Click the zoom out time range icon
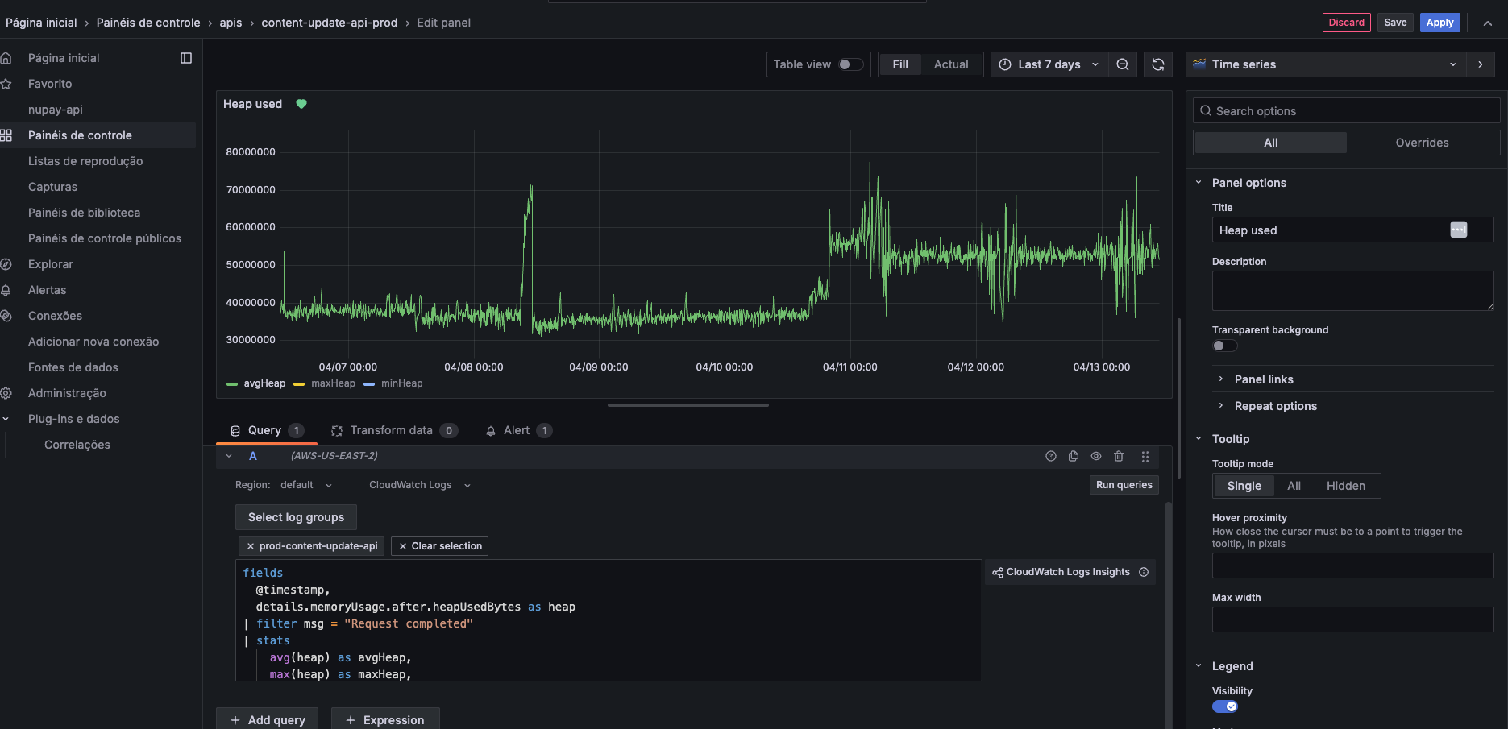Image resolution: width=1508 pixels, height=729 pixels. click(1122, 64)
